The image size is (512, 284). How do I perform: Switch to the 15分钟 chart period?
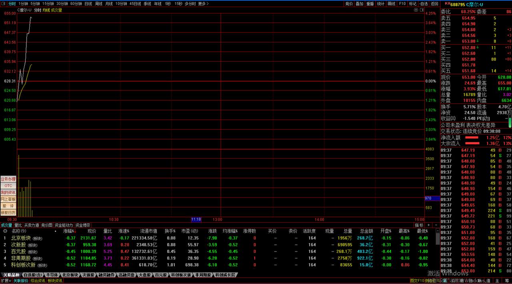click(48, 4)
